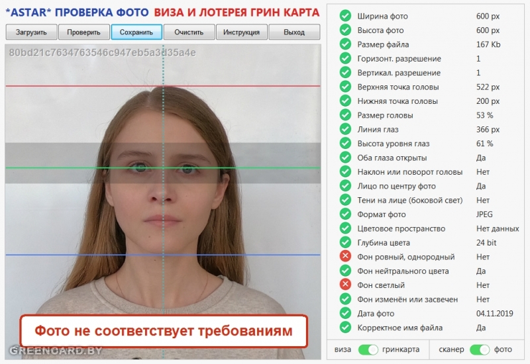This screenshot has height=364, width=530.
Task: Click green check icon for Размер файла
Action: click(x=345, y=44)
